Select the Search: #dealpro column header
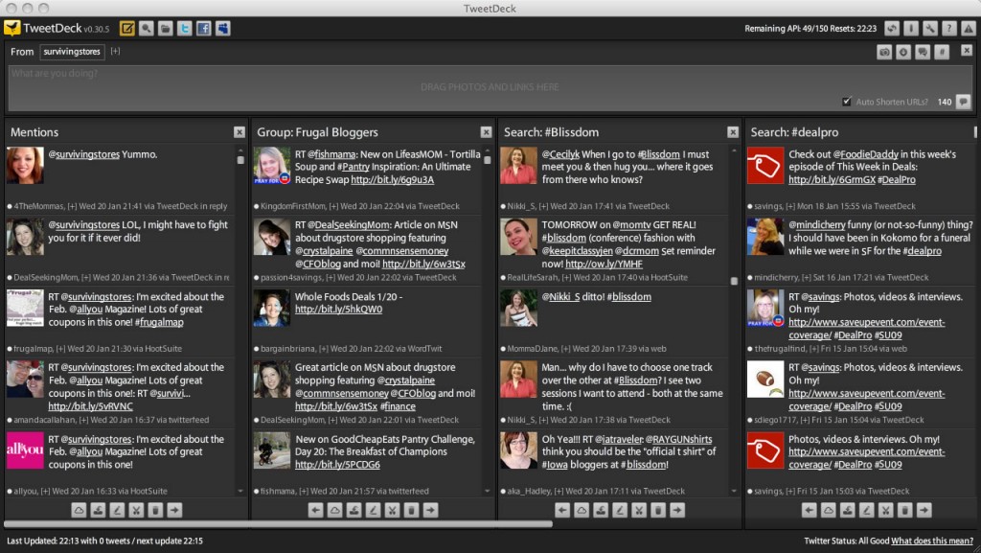 pyautogui.click(x=794, y=132)
